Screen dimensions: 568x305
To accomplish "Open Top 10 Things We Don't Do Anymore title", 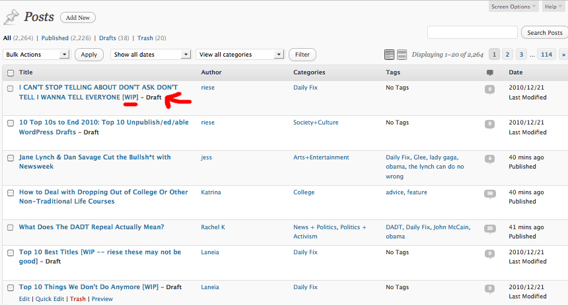I will (x=89, y=287).
